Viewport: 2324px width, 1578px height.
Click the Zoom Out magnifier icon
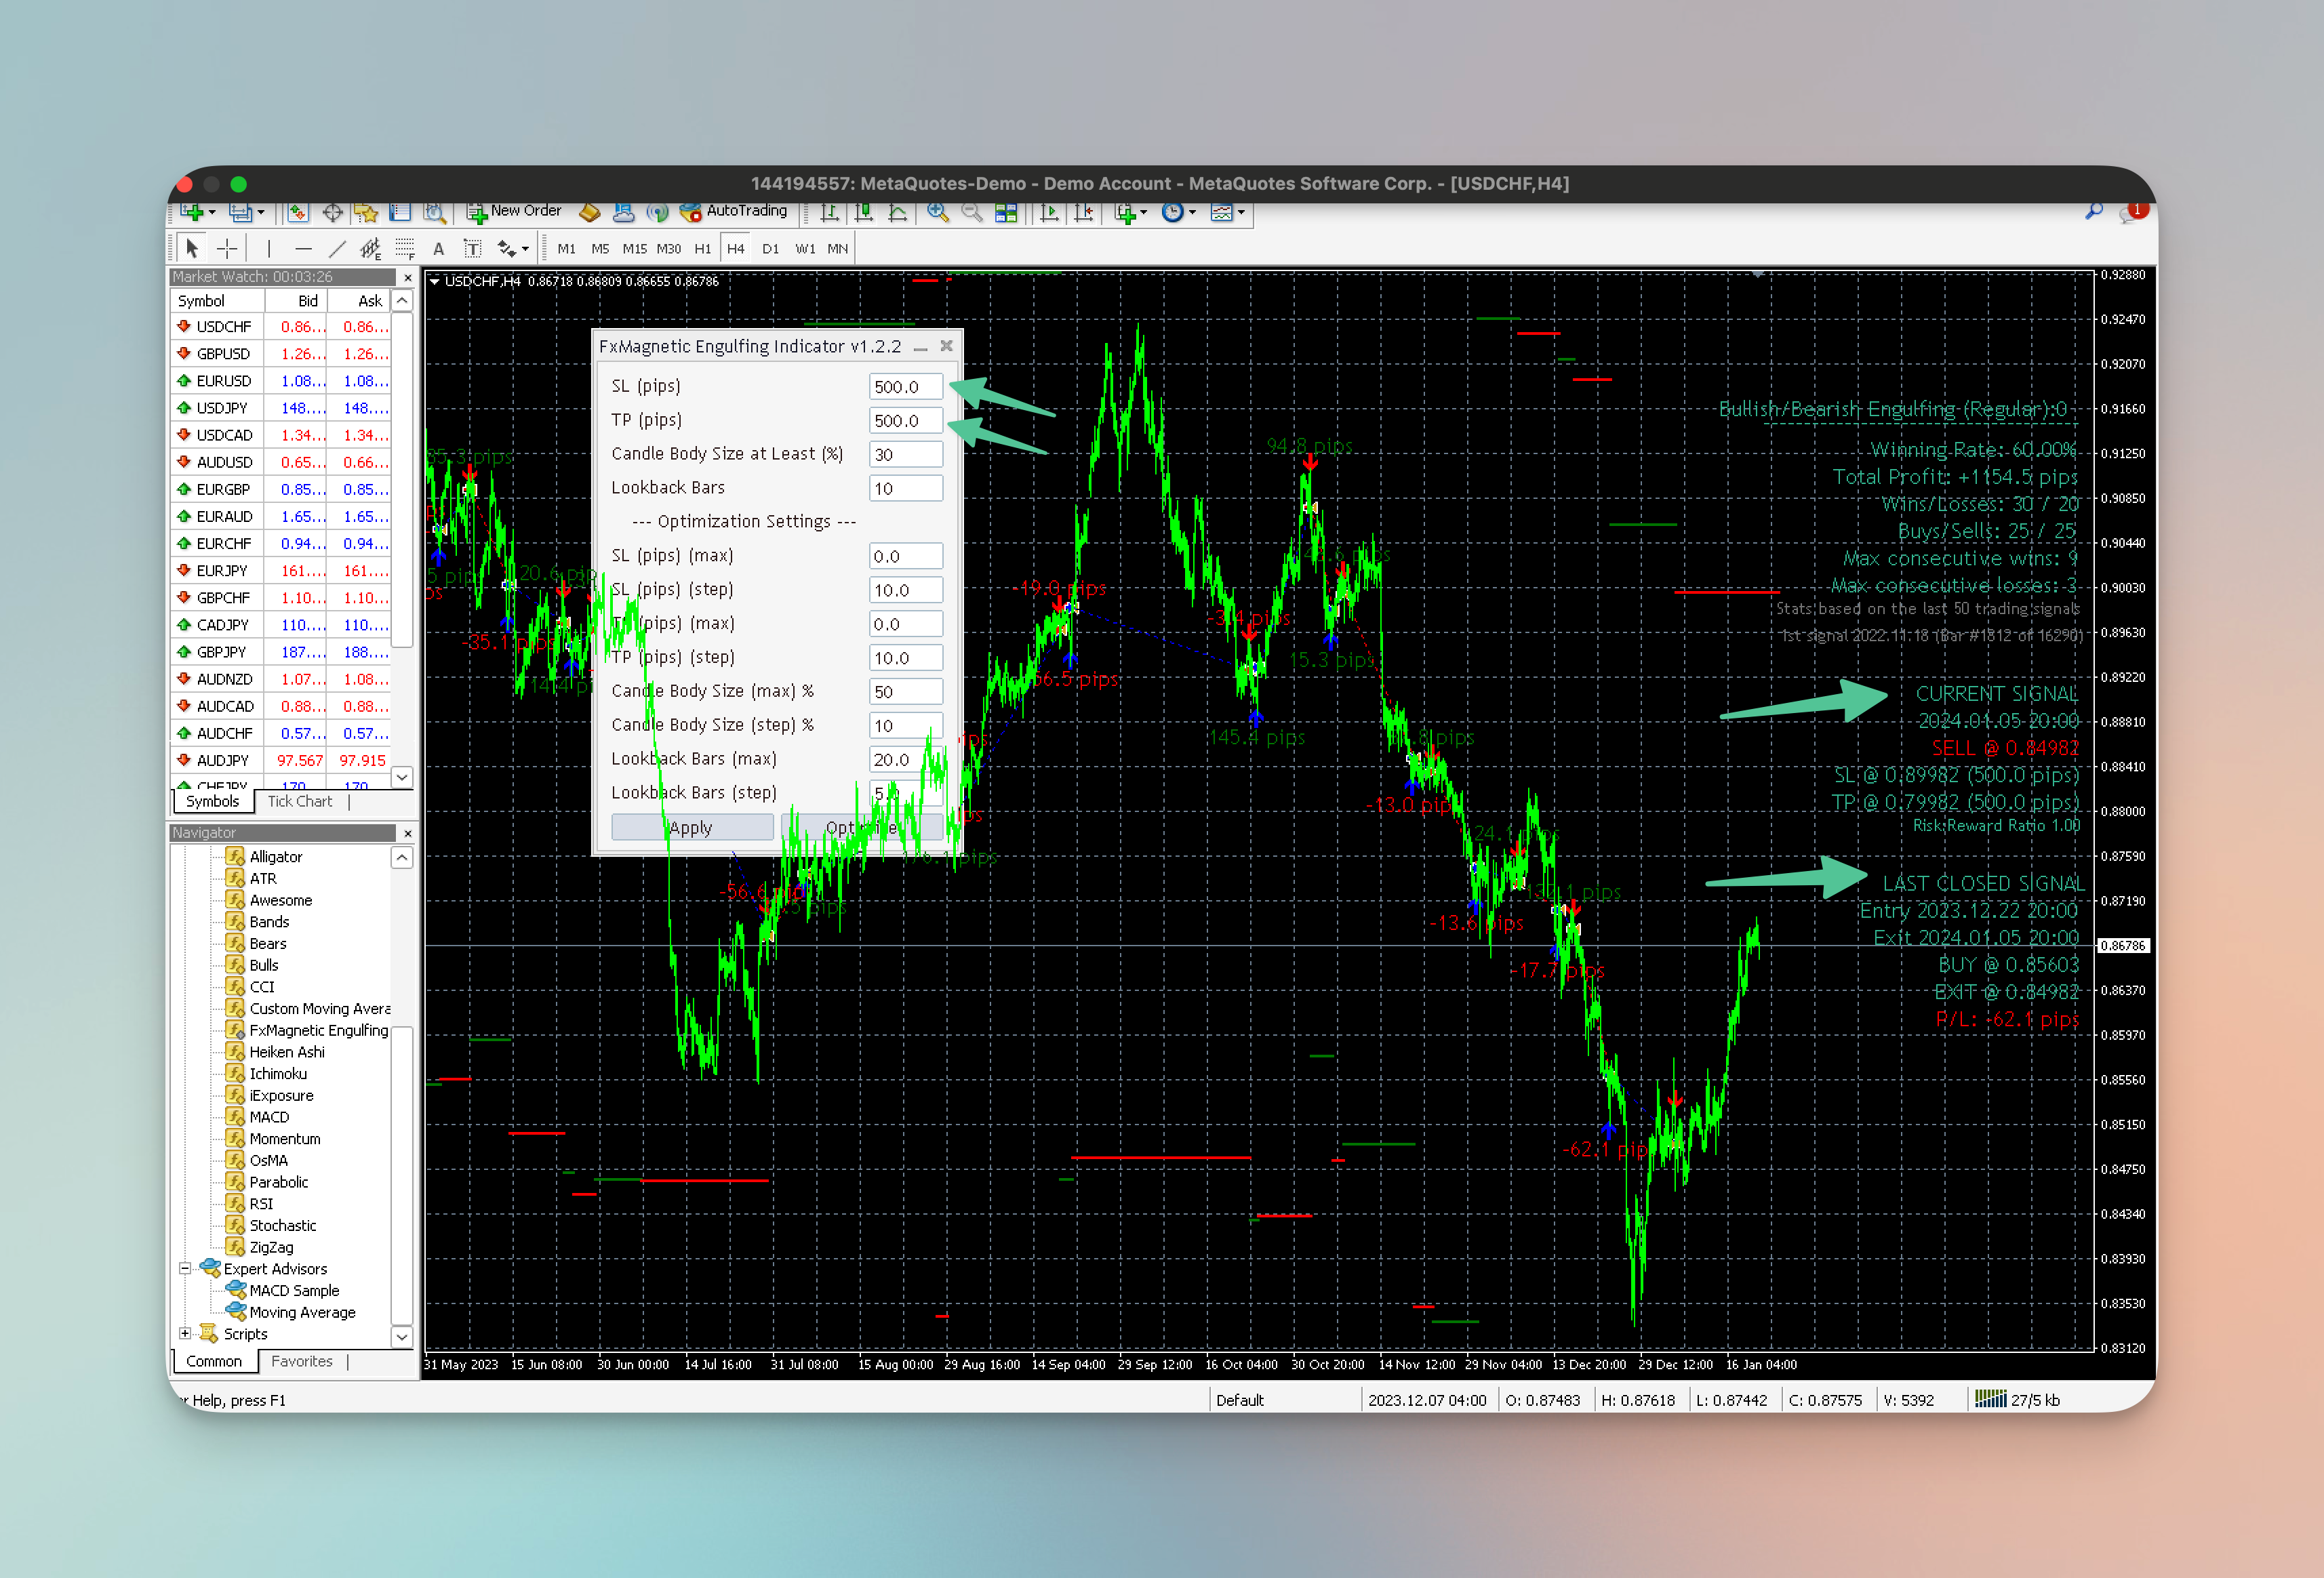coord(971,212)
